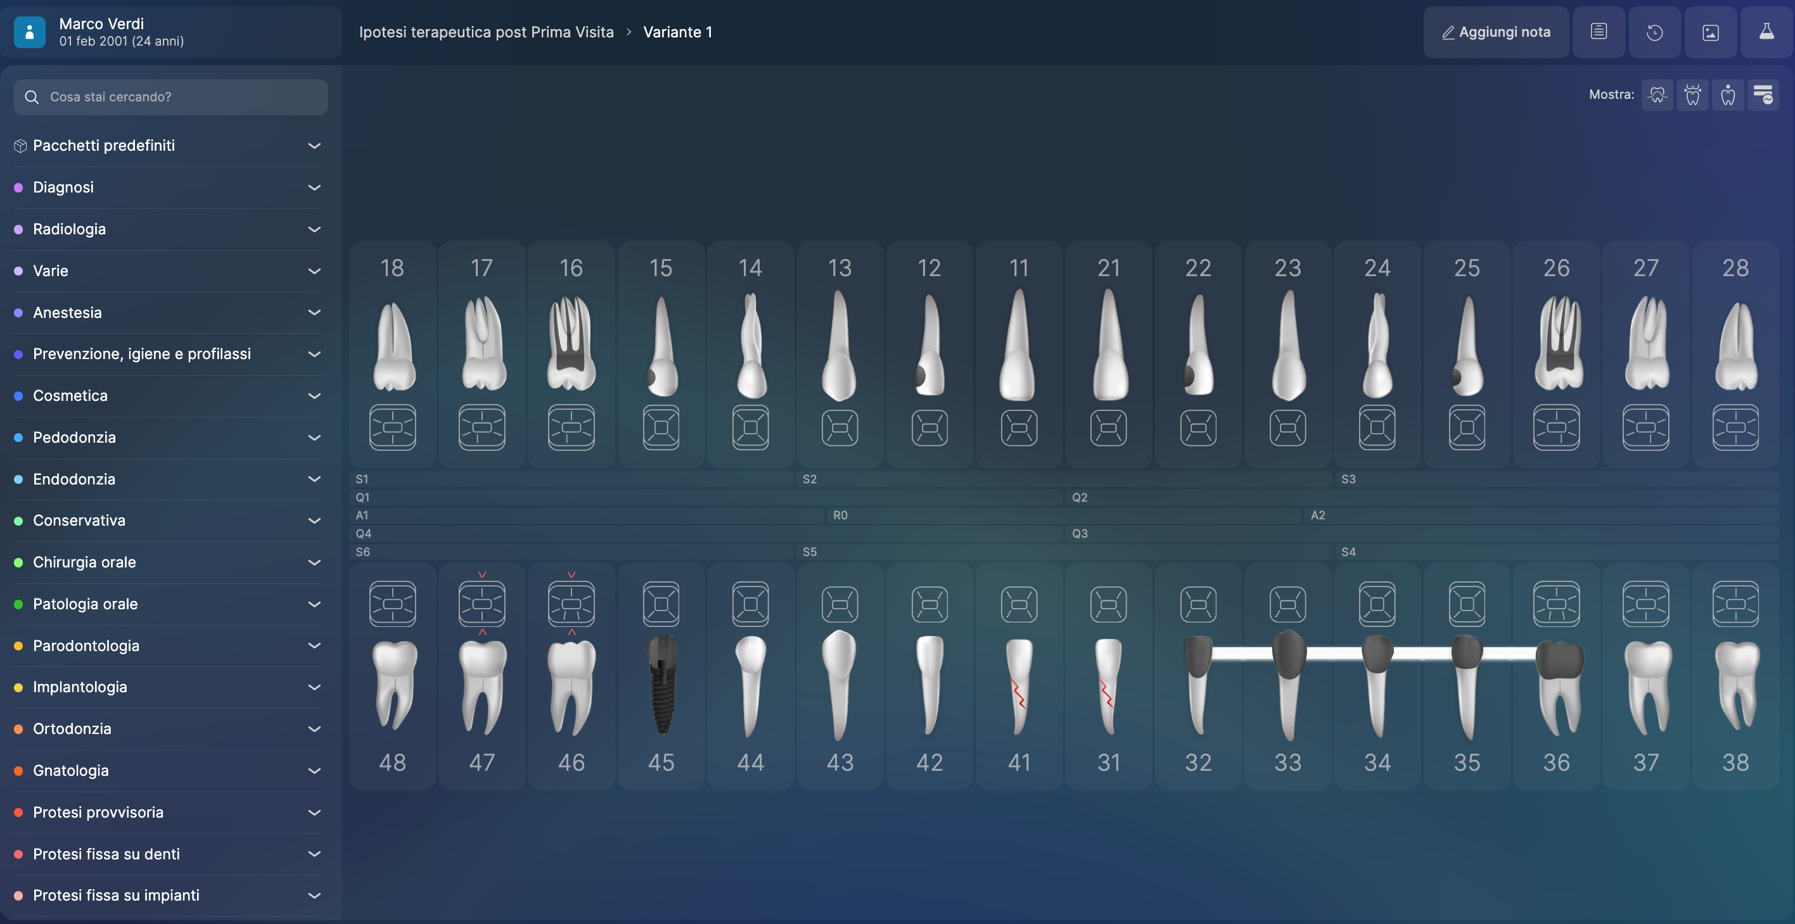Click the patient profile avatar icon
The width and height of the screenshot is (1795, 924).
(29, 32)
